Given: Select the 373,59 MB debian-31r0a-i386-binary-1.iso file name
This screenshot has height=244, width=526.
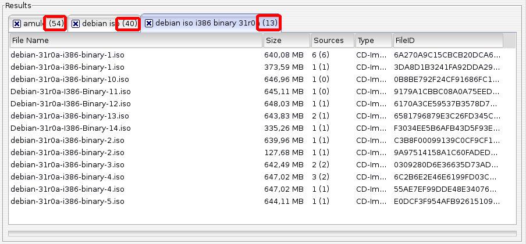Looking at the screenshot, I should (67, 67).
